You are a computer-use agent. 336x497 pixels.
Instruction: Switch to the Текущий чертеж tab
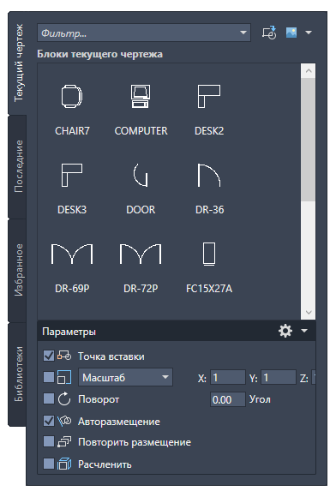(19, 63)
